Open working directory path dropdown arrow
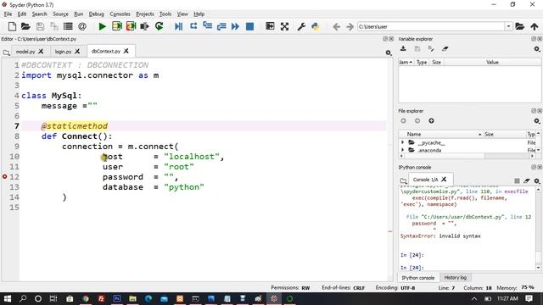This screenshot has height=305, width=543. click(x=508, y=26)
